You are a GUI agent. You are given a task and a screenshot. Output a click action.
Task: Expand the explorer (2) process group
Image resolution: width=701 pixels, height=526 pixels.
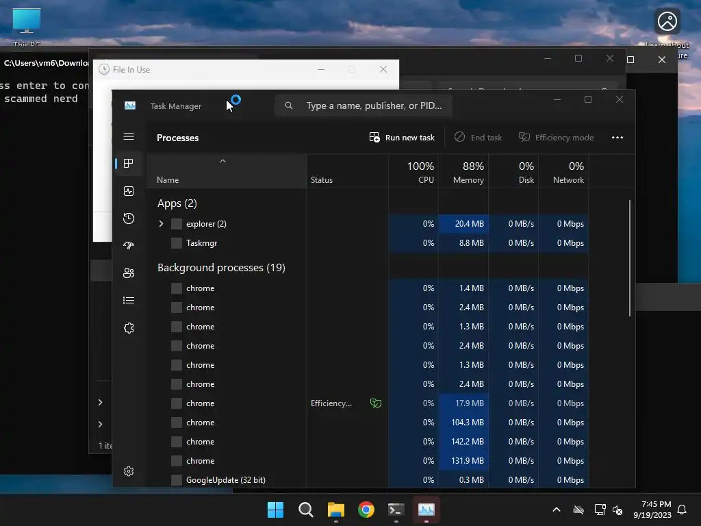tap(162, 224)
